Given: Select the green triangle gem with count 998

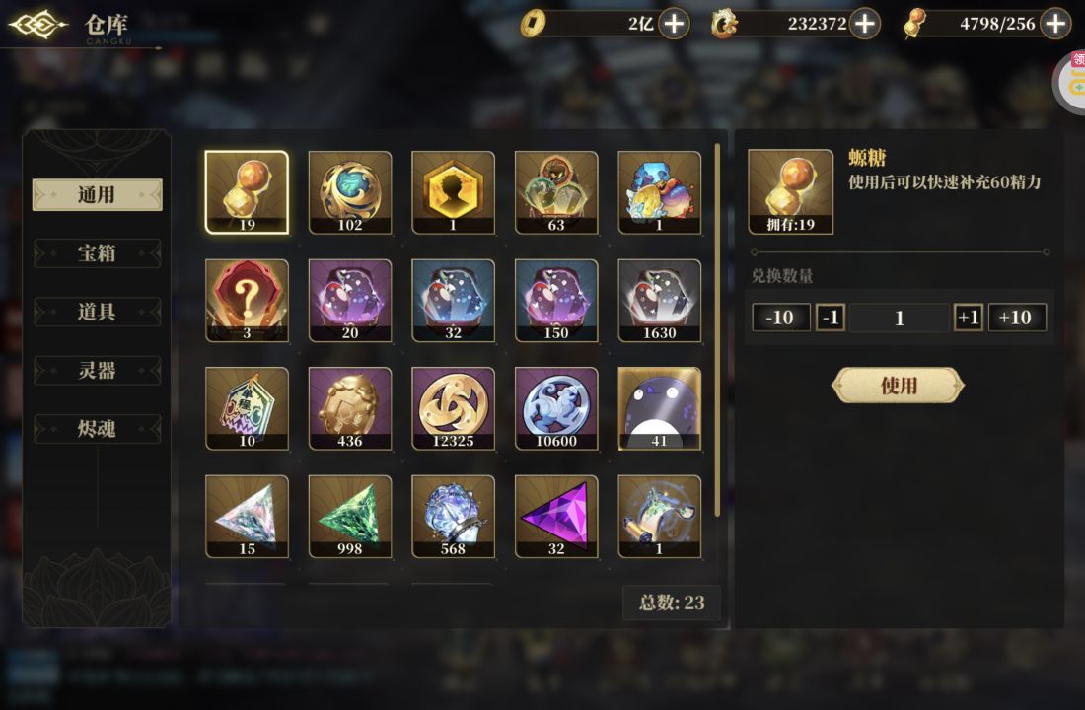Looking at the screenshot, I should [x=350, y=517].
